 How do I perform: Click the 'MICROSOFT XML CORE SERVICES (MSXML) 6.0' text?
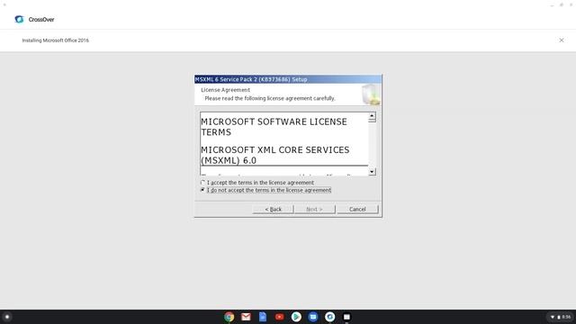click(275, 155)
